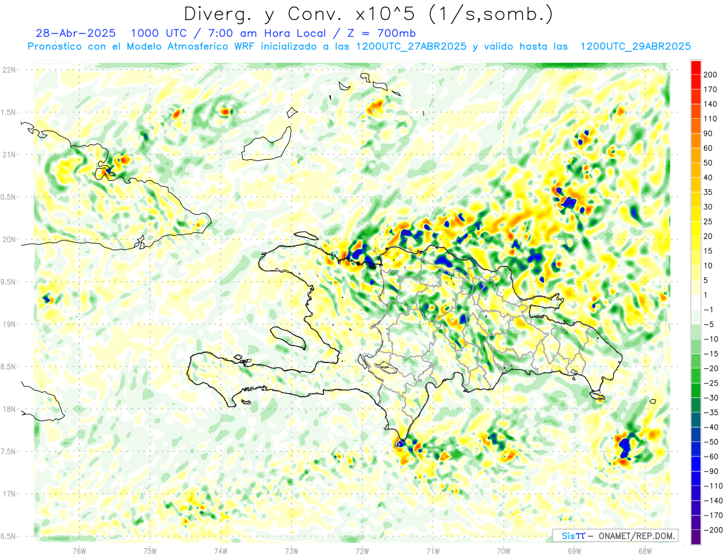Screen dimensions: 724x559
Task: Select the 20N latitude label
Action: [x=10, y=239]
